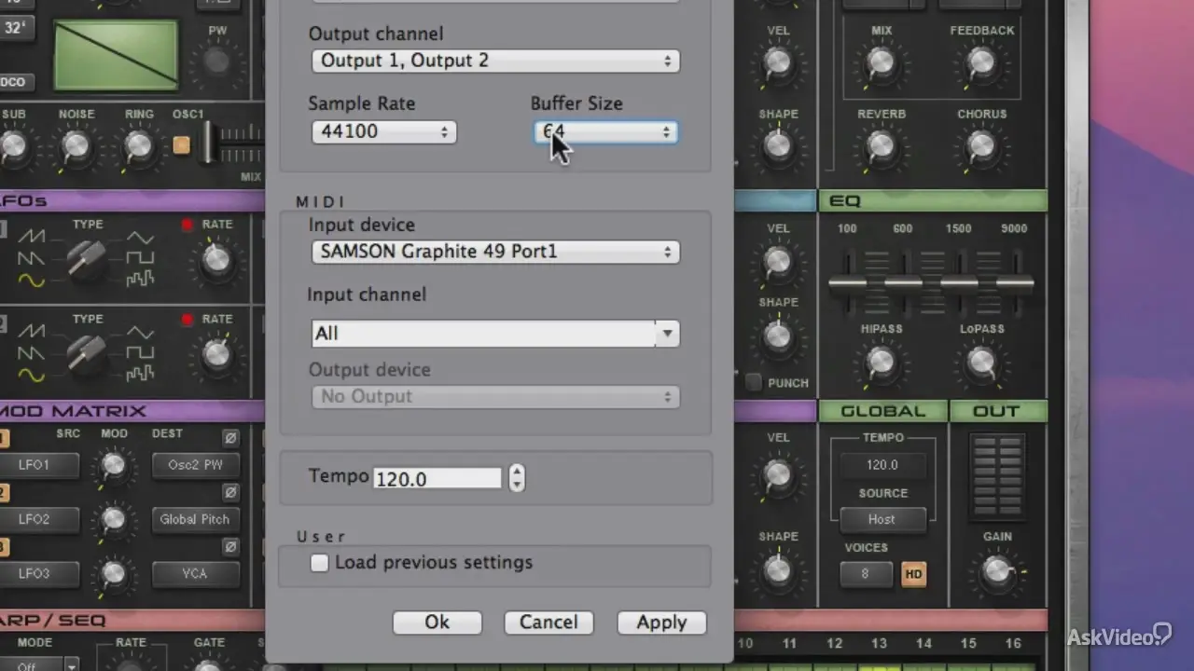Pick the square waveform for LFO 2
This screenshot has width=1194, height=671.
[x=140, y=353]
